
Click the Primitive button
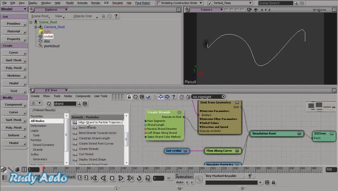click(14, 23)
